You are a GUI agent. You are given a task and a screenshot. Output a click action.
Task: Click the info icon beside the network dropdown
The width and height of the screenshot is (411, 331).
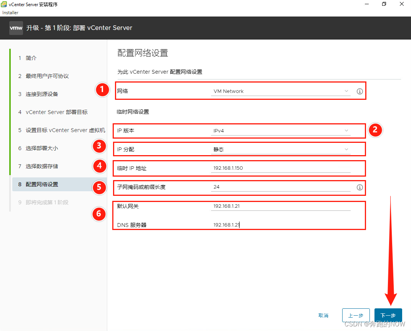(359, 91)
